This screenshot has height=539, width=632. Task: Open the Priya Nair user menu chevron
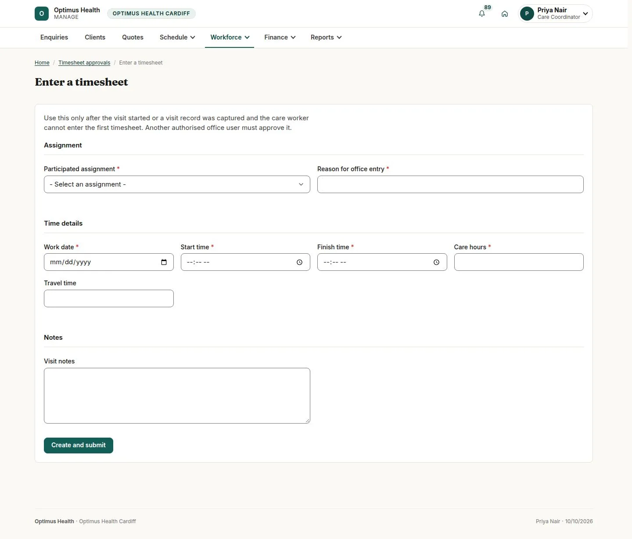pos(585,14)
